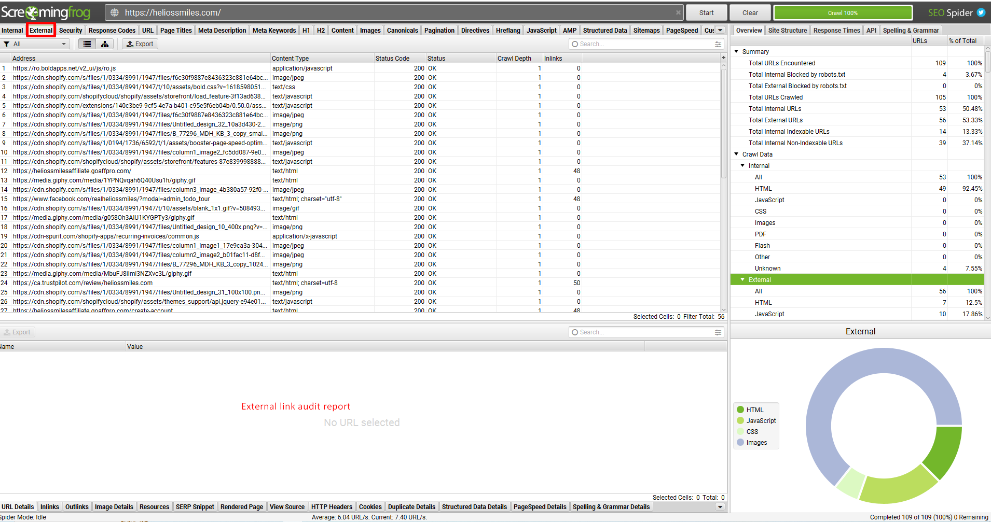Screen dimensions: 991x522
Task: Open the Outlinks bottom tab
Action: (x=77, y=507)
